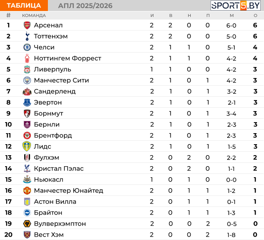Click the О points column header

point(256,16)
